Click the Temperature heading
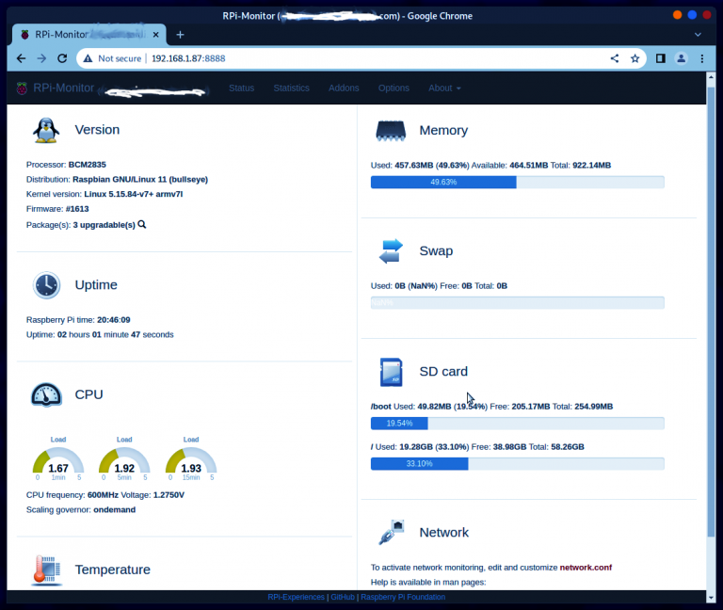 pyautogui.click(x=113, y=570)
